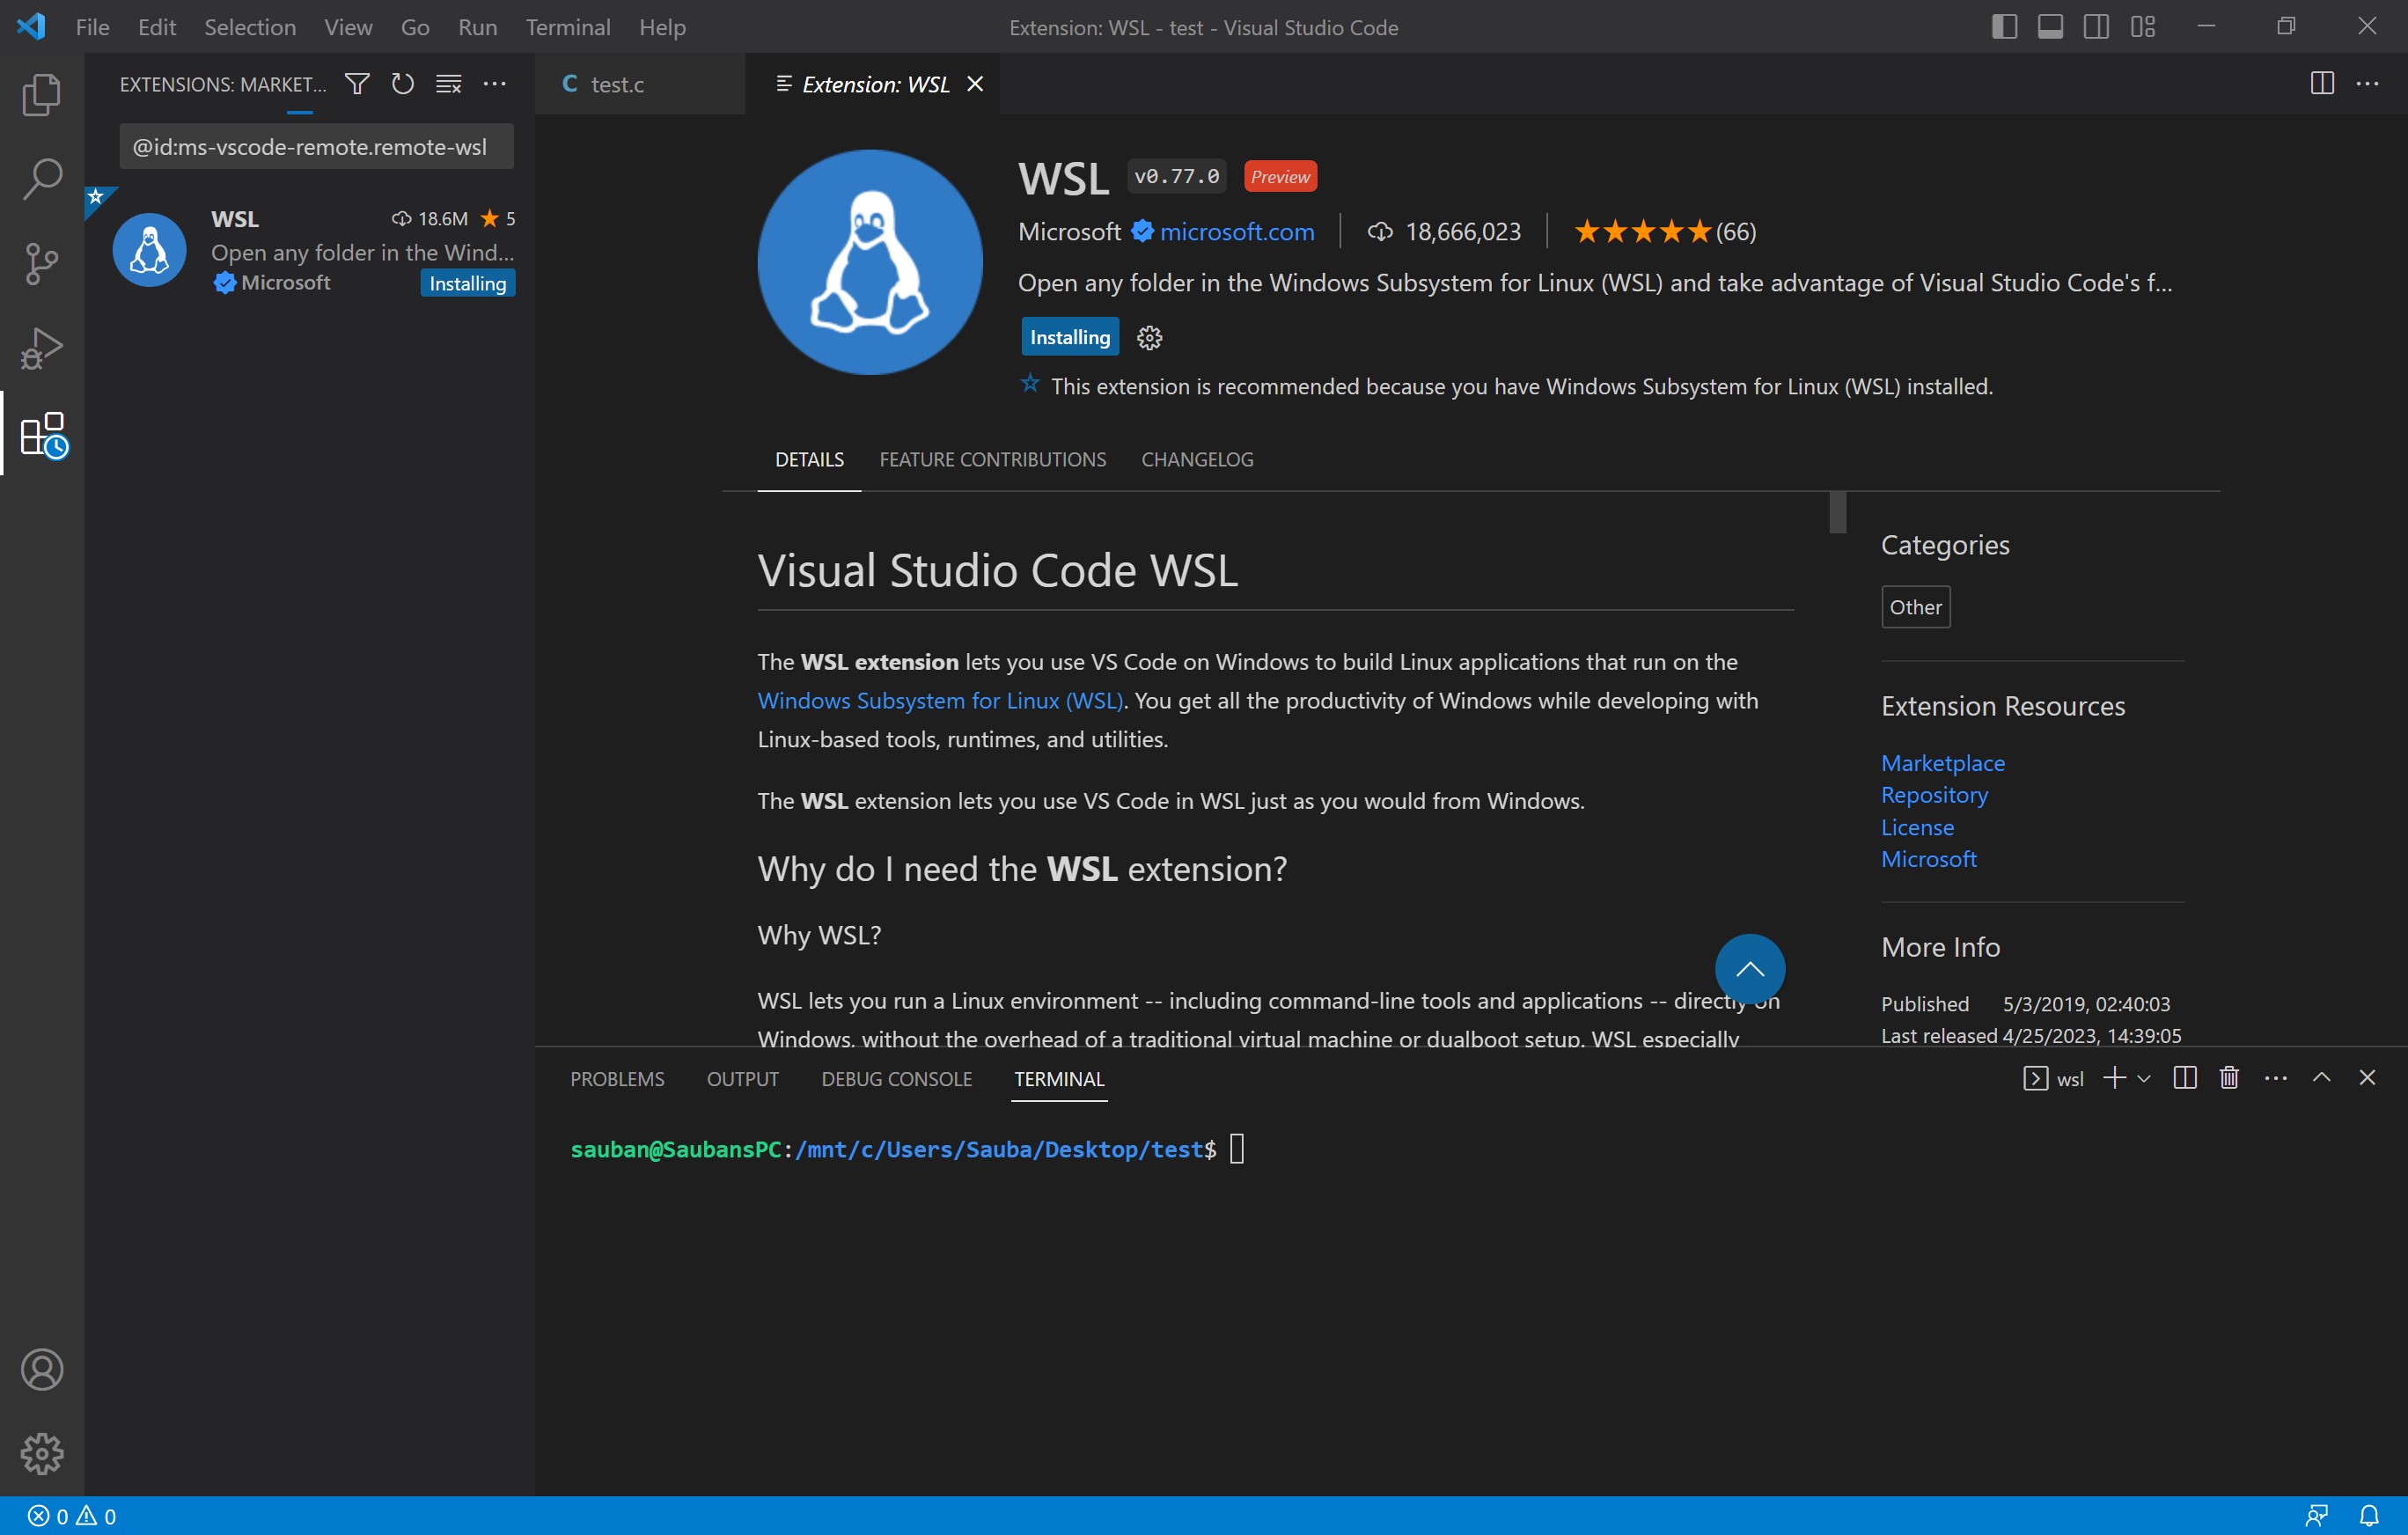Split the terminal pane

pos(2185,1078)
